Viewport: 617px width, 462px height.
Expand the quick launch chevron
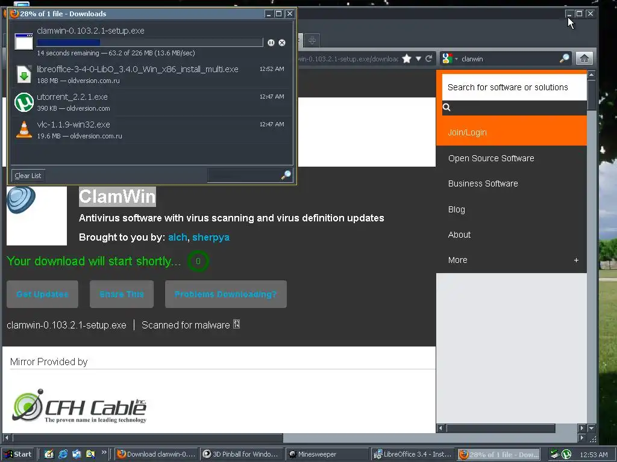pos(104,452)
